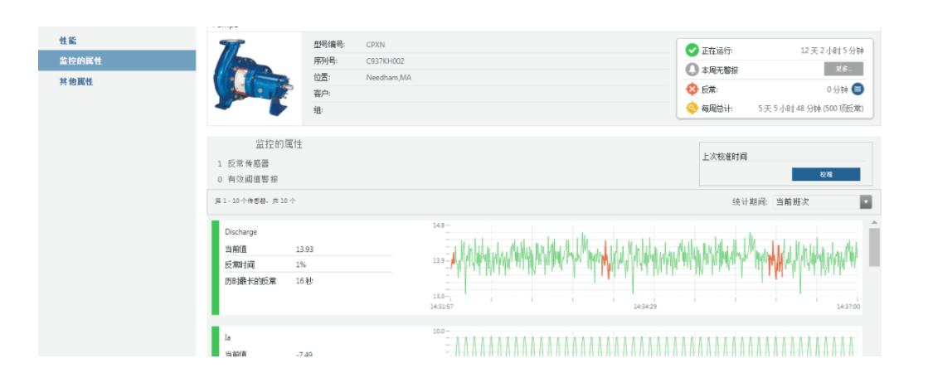Click the 客户 label
The width and height of the screenshot is (928, 373).
click(322, 94)
